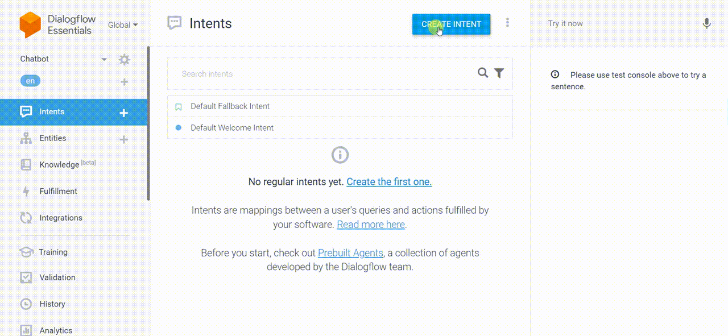Viewport: 728px width, 336px height.
Task: Open Entities in the sidebar
Action: [52, 138]
